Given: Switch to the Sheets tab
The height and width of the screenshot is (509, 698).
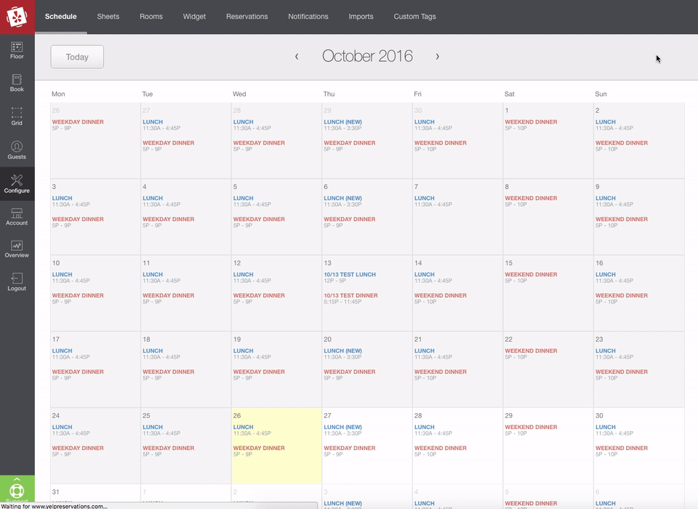Looking at the screenshot, I should click(108, 17).
